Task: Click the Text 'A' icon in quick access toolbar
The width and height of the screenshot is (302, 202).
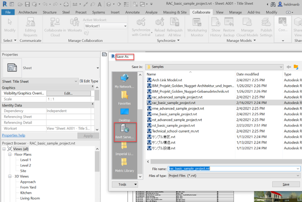Action: (x=99, y=4)
